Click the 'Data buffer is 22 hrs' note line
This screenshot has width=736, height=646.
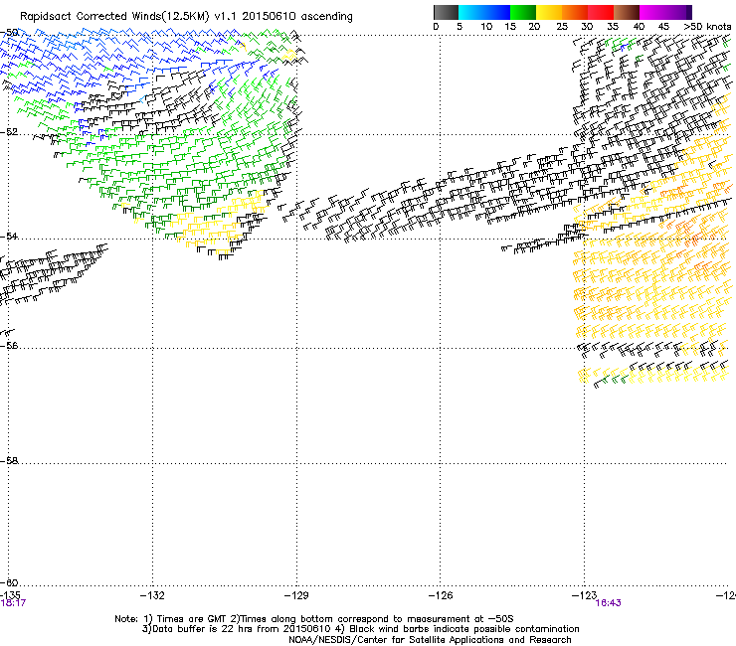tap(360, 629)
